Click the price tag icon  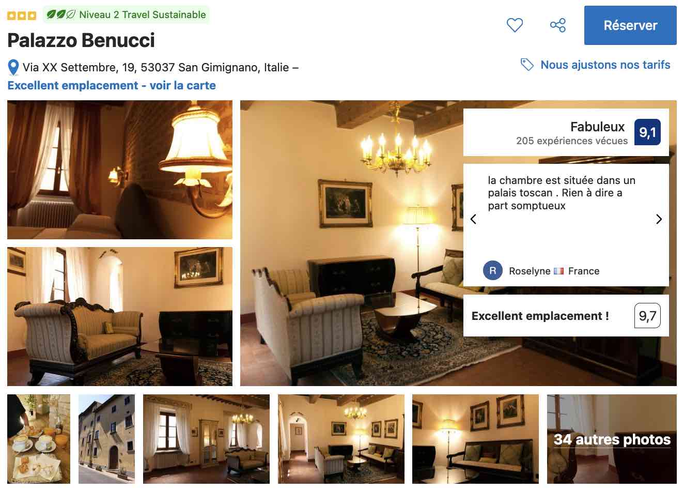point(527,65)
